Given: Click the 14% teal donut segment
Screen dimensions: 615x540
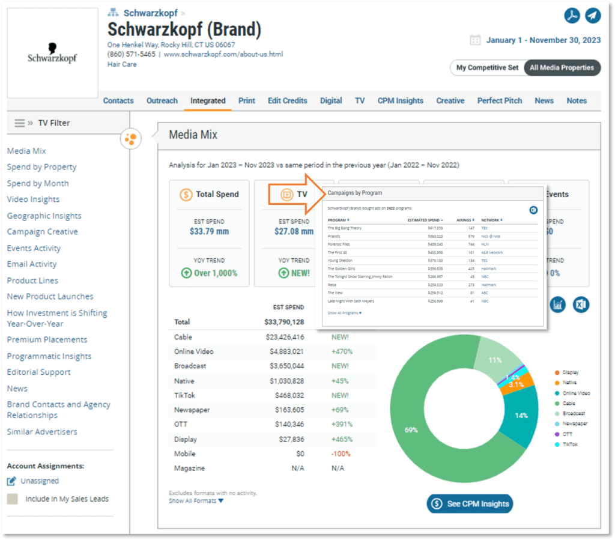Looking at the screenshot, I should pos(521,416).
